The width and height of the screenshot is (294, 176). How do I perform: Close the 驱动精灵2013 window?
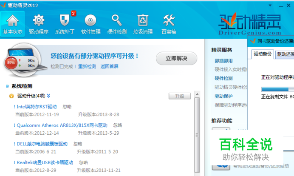[x=288, y=6]
